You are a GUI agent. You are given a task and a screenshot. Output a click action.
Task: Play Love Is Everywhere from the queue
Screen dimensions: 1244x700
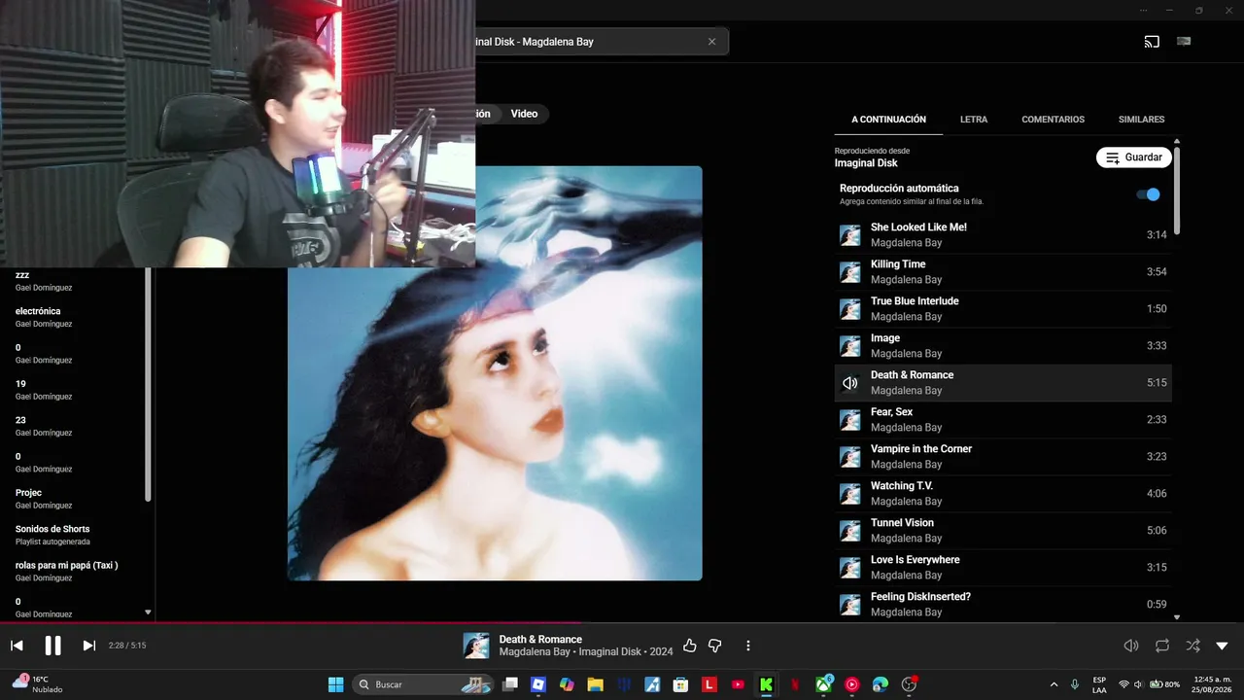click(1003, 568)
